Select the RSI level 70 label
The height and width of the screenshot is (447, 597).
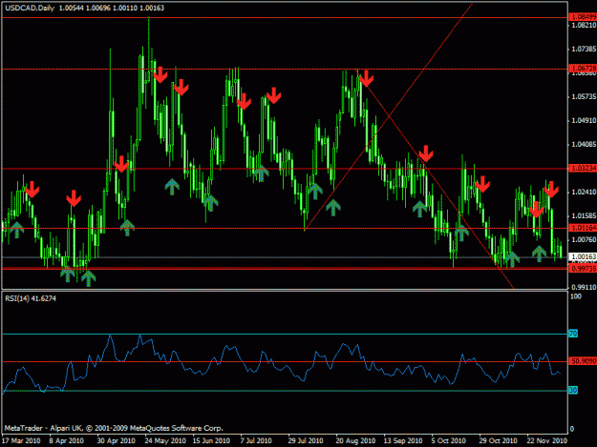click(x=573, y=334)
